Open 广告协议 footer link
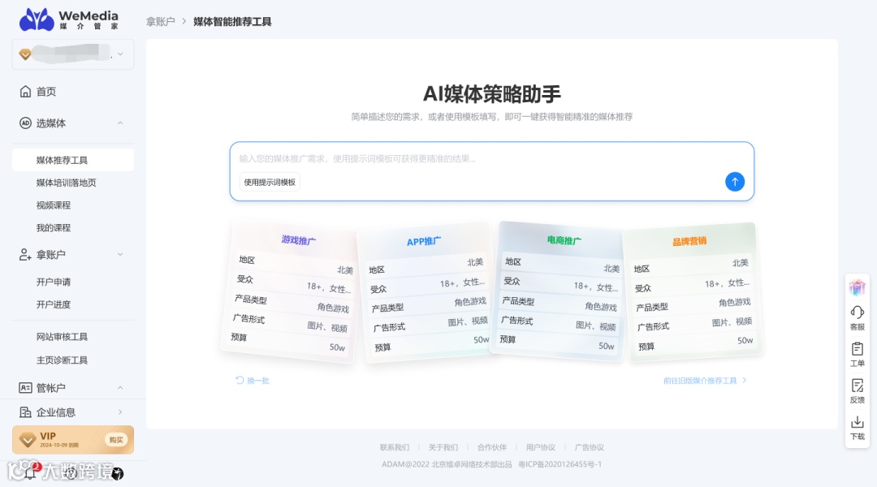 [x=589, y=447]
